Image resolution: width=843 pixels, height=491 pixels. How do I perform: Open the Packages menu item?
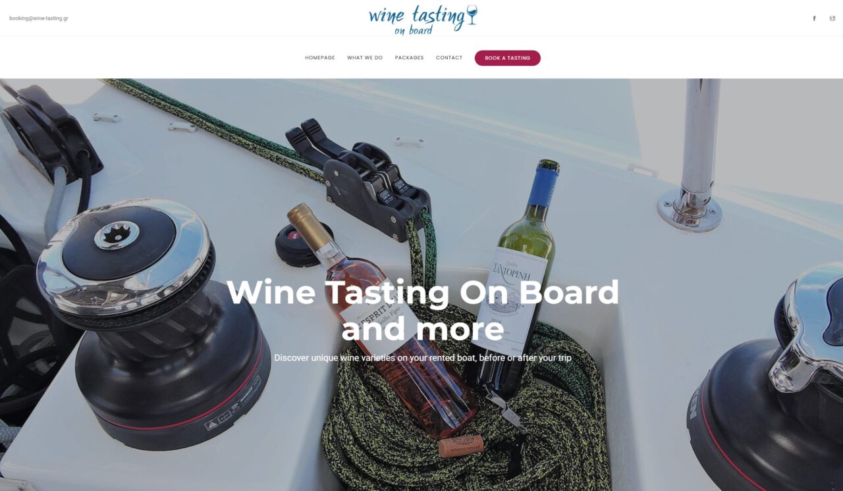tap(409, 58)
